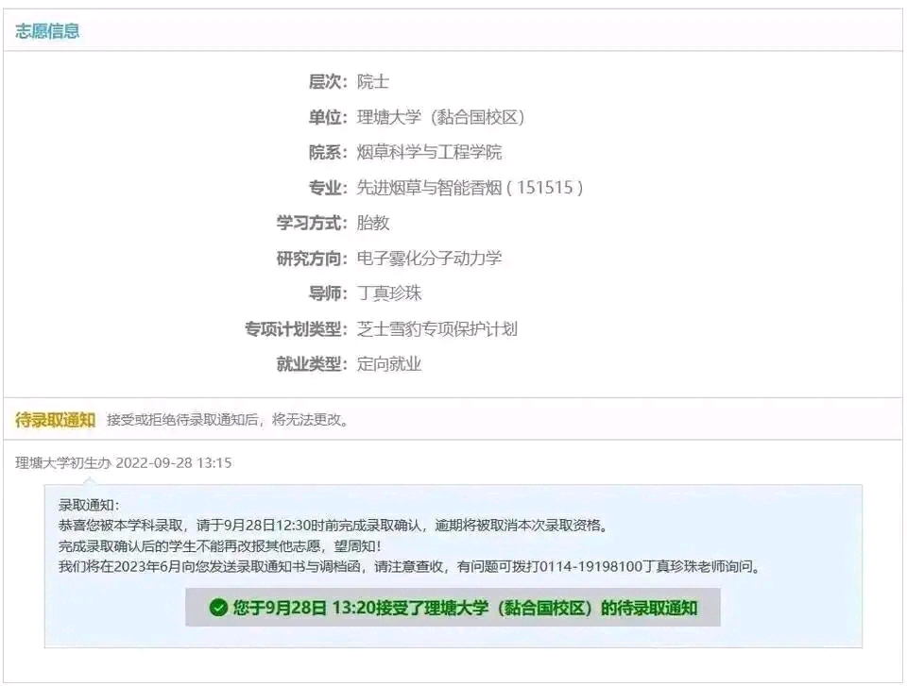This screenshot has height=686, width=907.
Task: Click the 单位 field label
Action: pyautogui.click(x=328, y=117)
